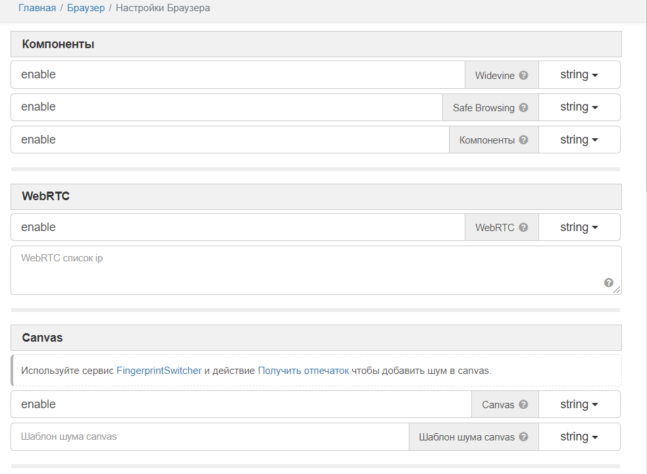Open string dropdown in the Компоненты row
The image size is (647, 474).
pos(579,140)
